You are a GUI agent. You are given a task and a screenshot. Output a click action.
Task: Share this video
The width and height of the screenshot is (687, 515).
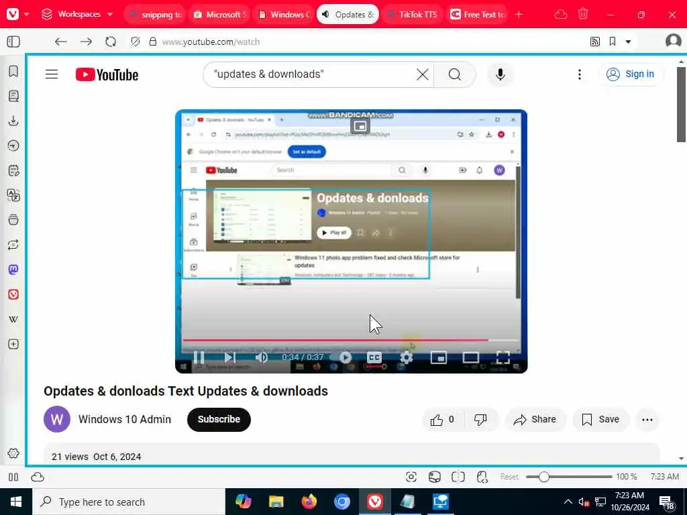click(535, 420)
